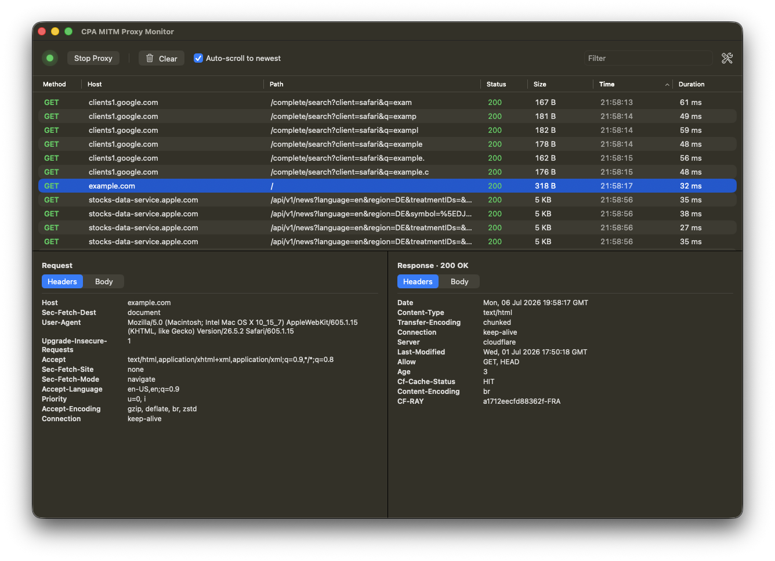Select the stocks request with symbol=%5EDJ path
The height and width of the screenshot is (561, 775).
(x=387, y=213)
